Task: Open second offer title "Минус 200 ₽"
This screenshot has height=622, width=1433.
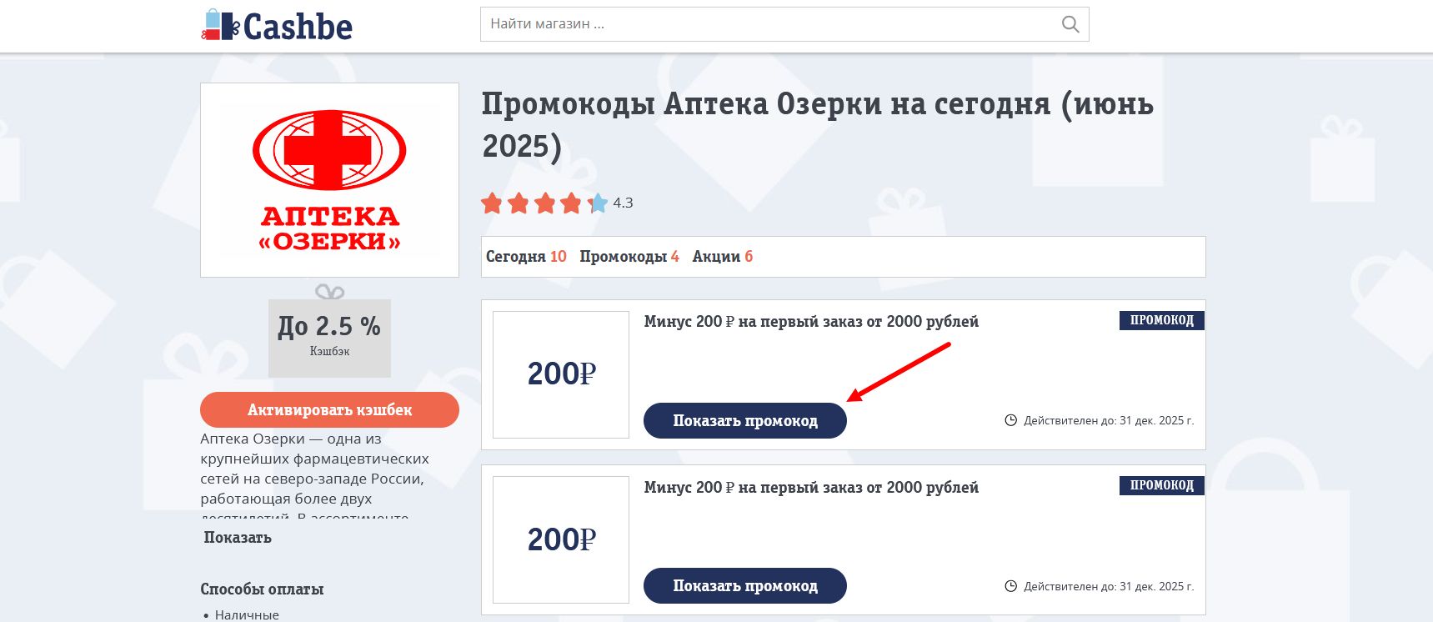Action: click(x=811, y=488)
